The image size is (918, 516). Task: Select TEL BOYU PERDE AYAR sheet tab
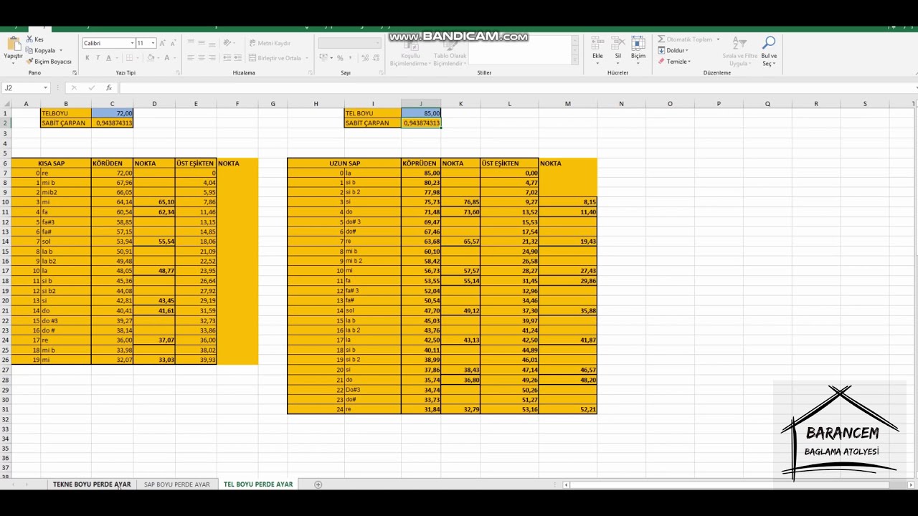click(x=258, y=484)
